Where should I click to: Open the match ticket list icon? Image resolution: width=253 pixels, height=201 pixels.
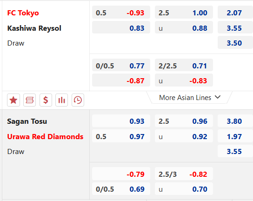[29, 100]
